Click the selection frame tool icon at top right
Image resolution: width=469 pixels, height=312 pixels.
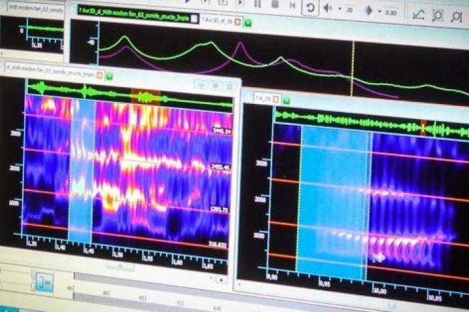[438, 15]
